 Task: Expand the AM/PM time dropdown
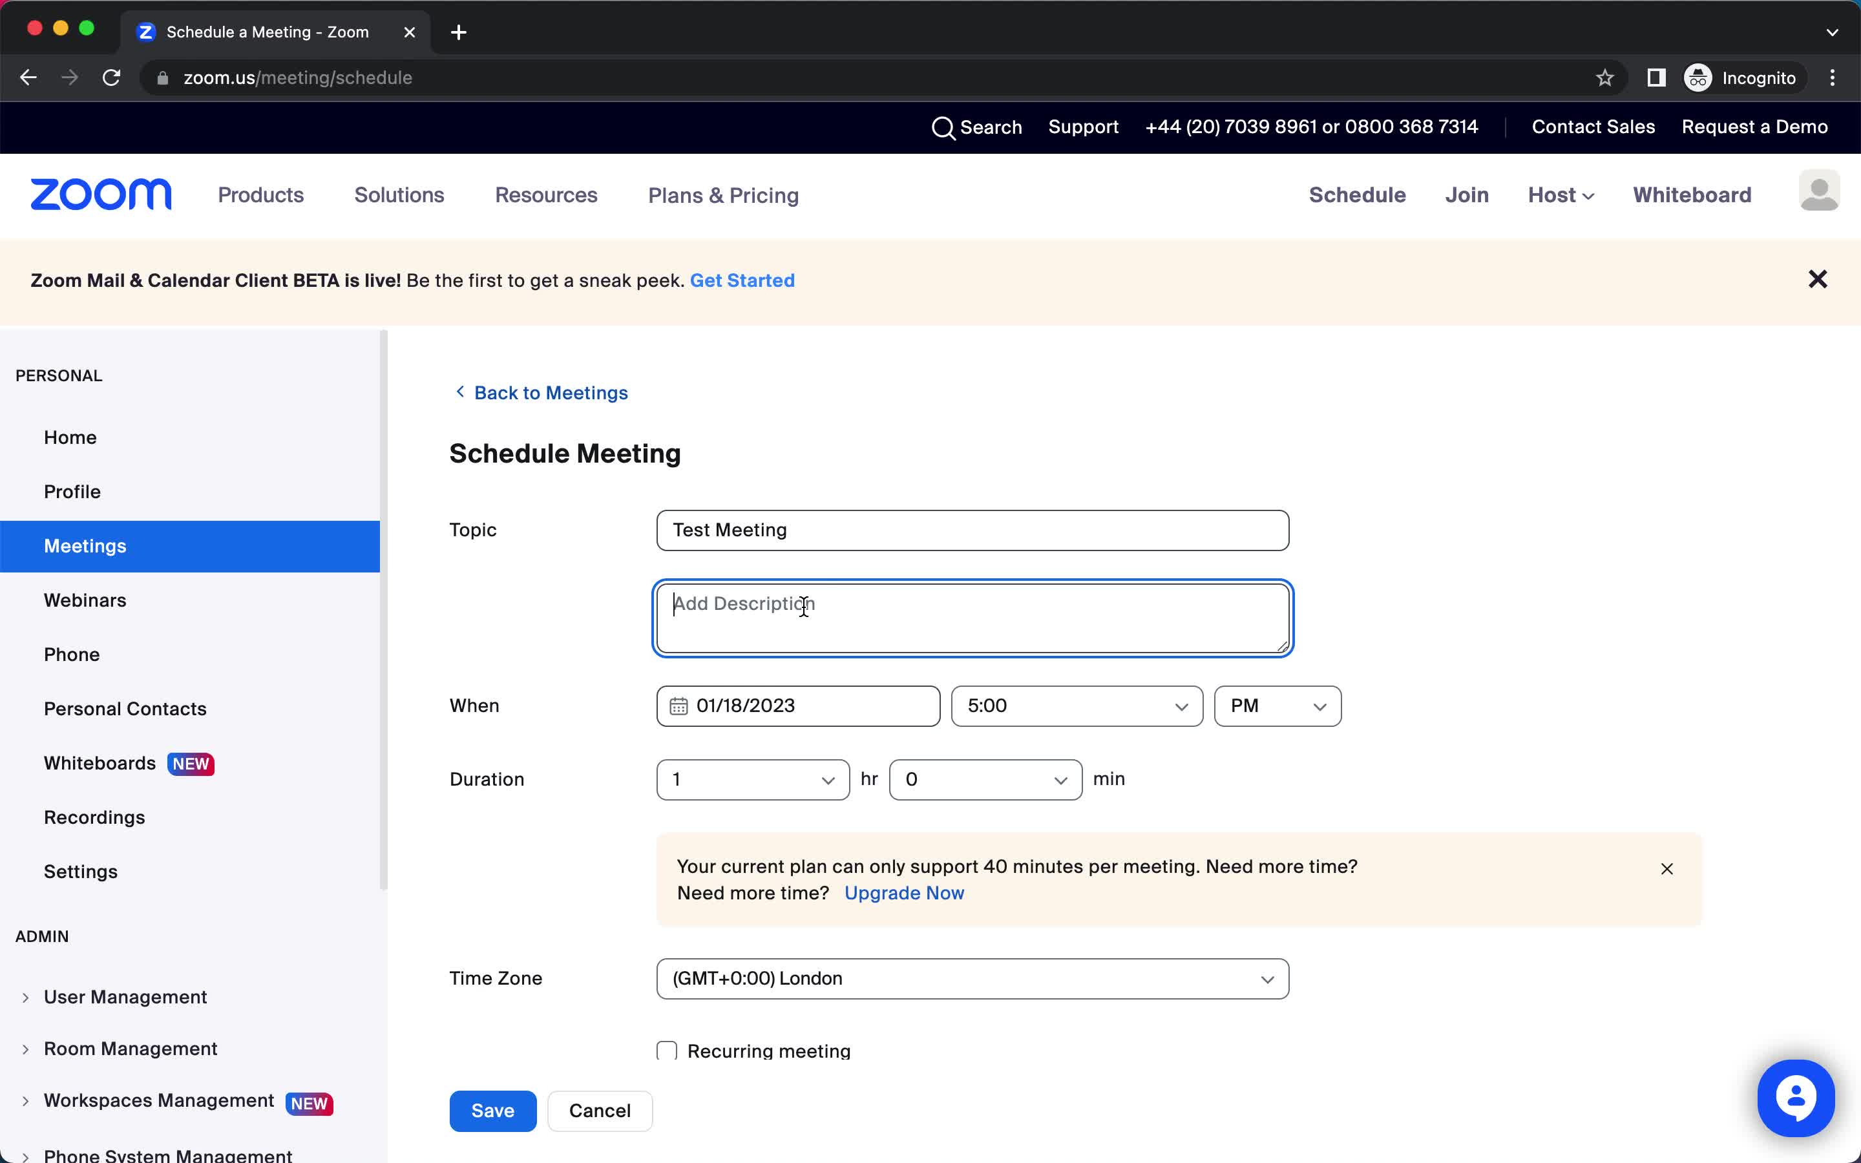tap(1277, 706)
